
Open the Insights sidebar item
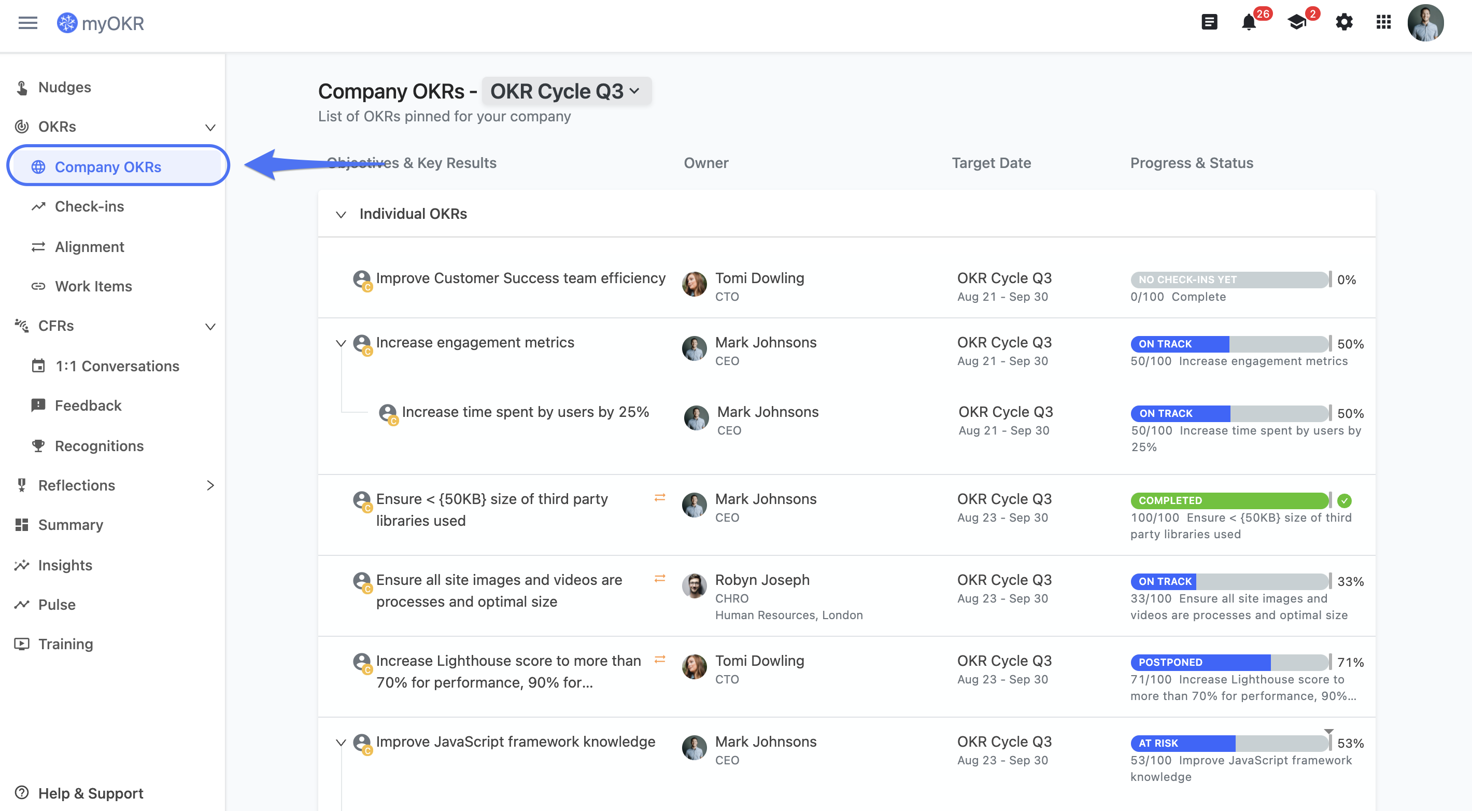[65, 565]
